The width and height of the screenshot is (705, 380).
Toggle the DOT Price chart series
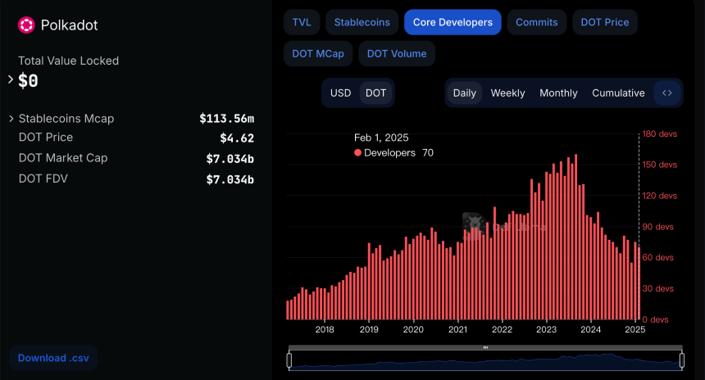pyautogui.click(x=605, y=22)
